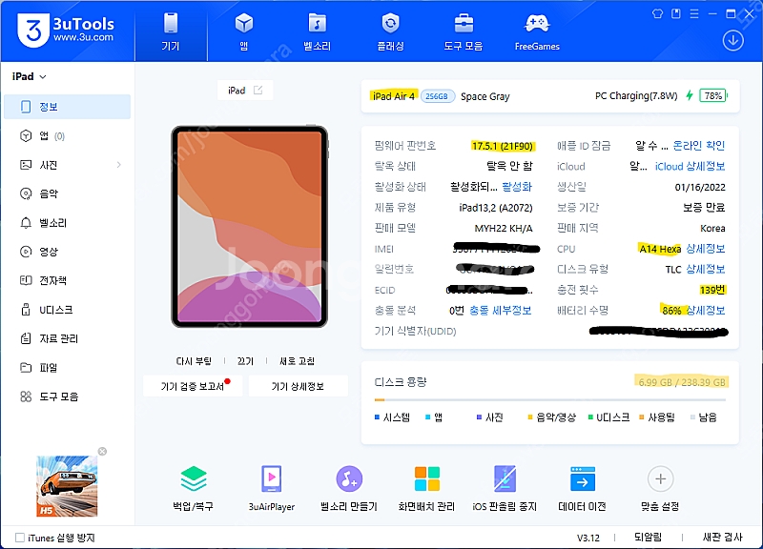Screen dimensions: 763x549
Task: Click 온라인 확인 link for Apple ID lock
Action: (x=699, y=146)
